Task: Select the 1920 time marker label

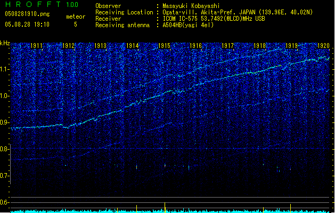Action: click(323, 46)
